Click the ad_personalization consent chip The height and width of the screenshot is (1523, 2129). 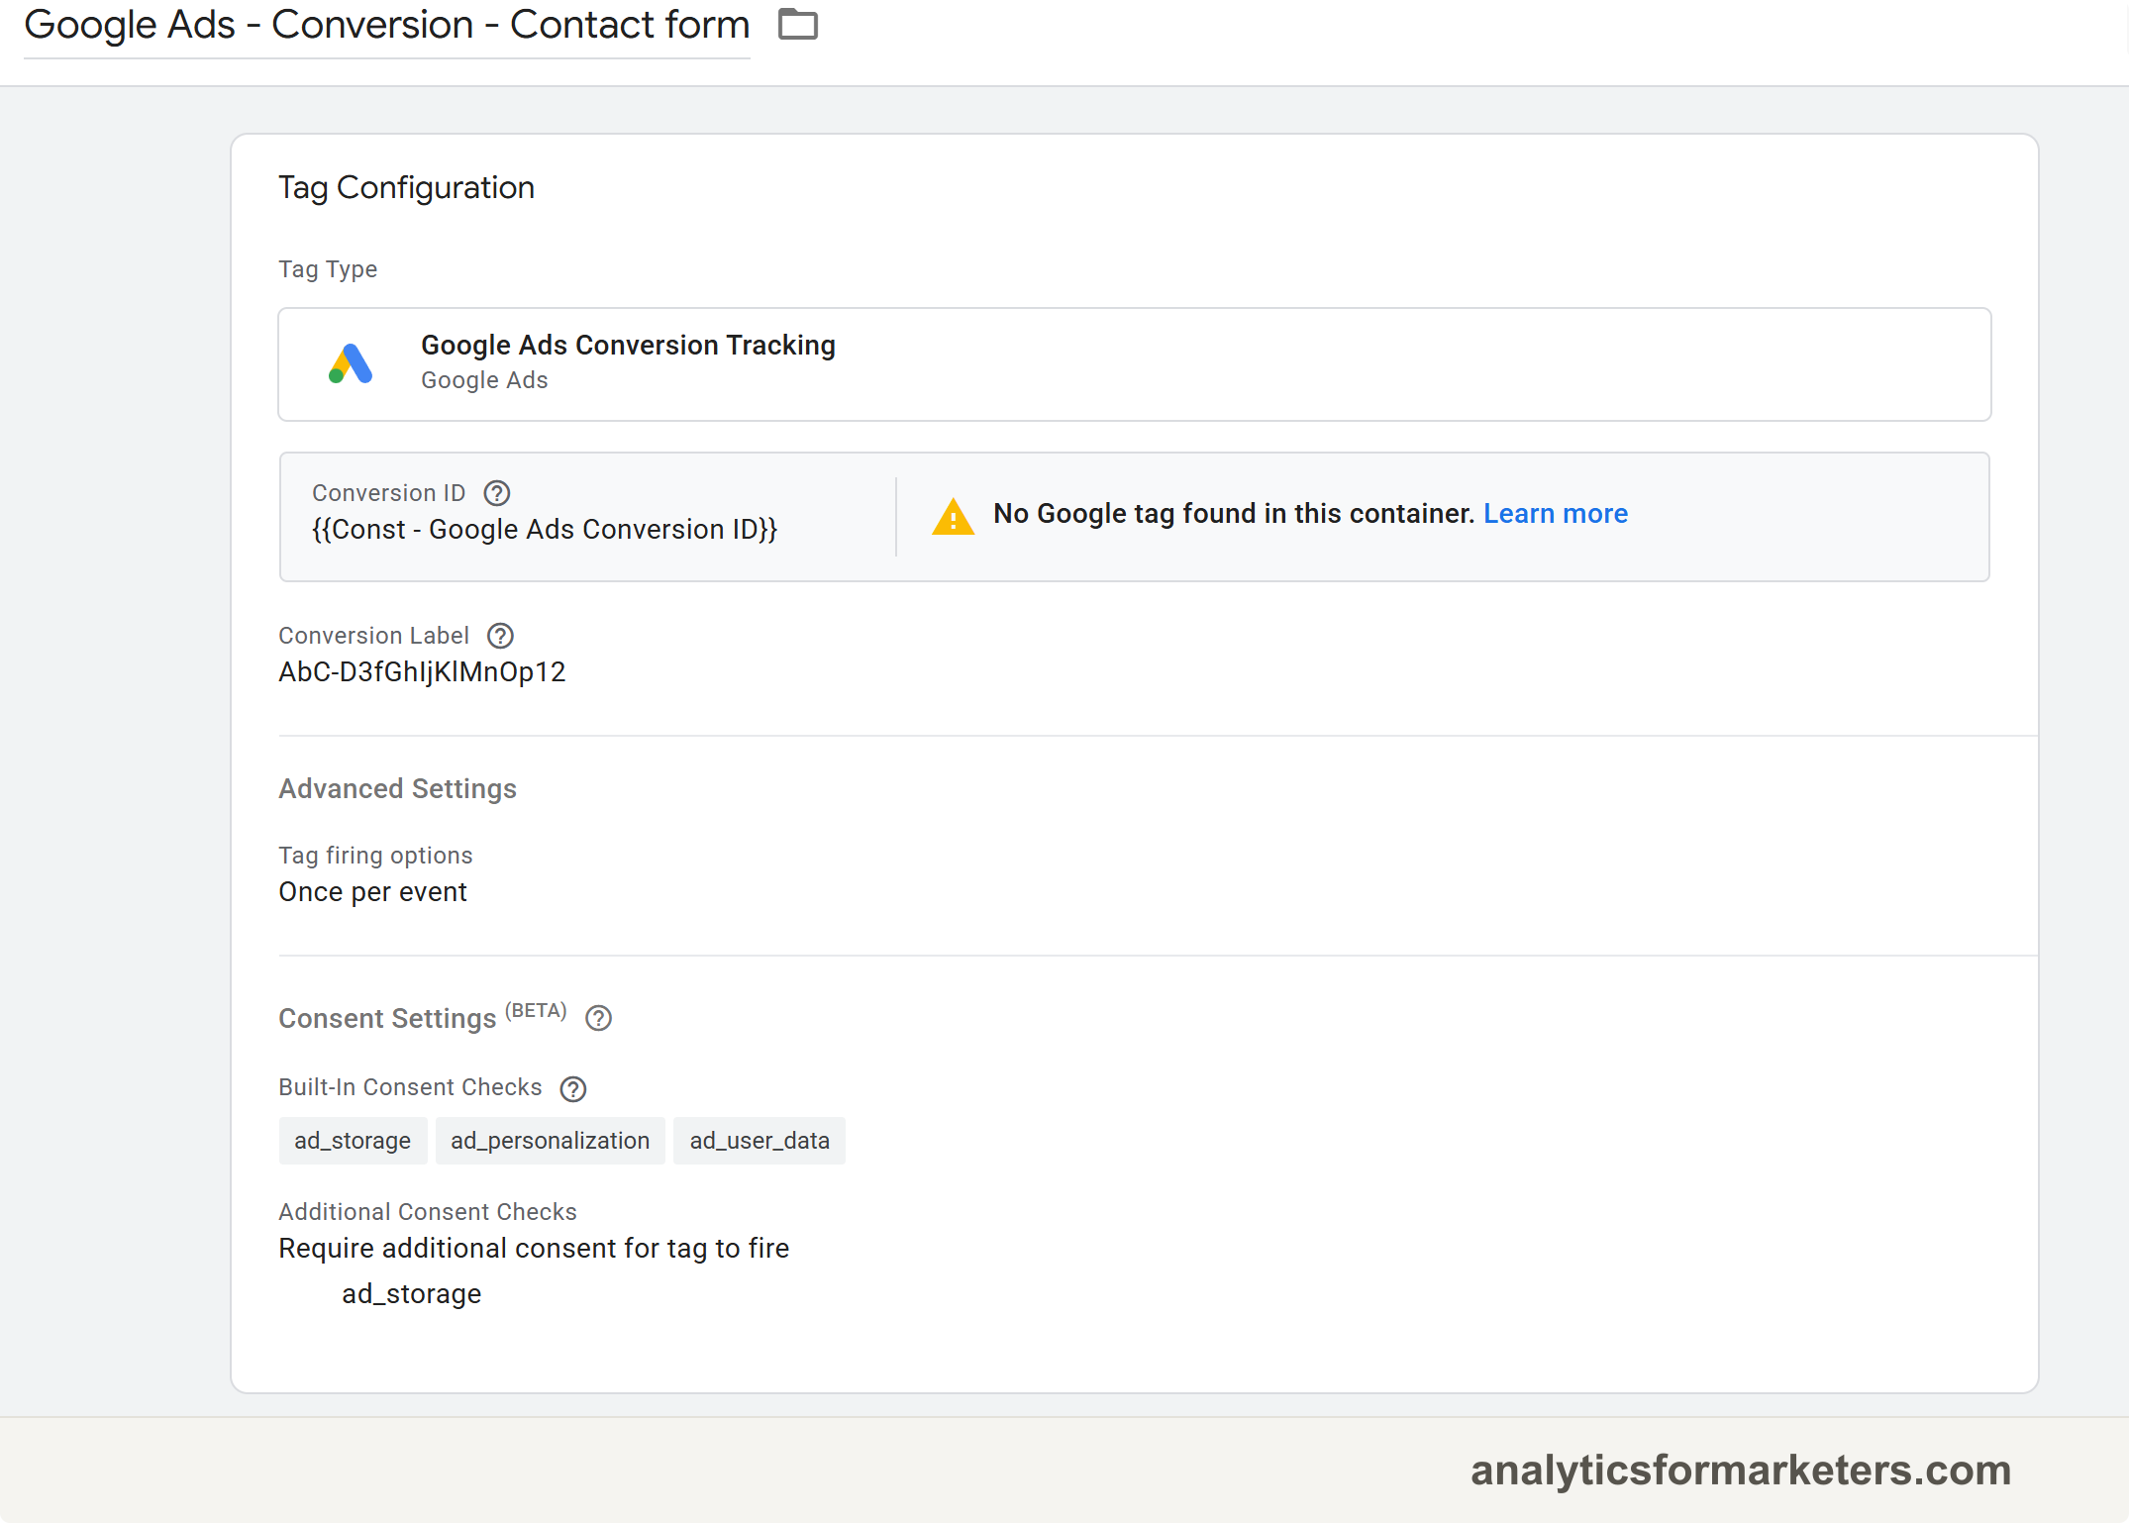point(551,1141)
